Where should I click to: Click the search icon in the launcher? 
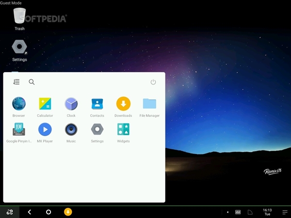[x=32, y=82]
